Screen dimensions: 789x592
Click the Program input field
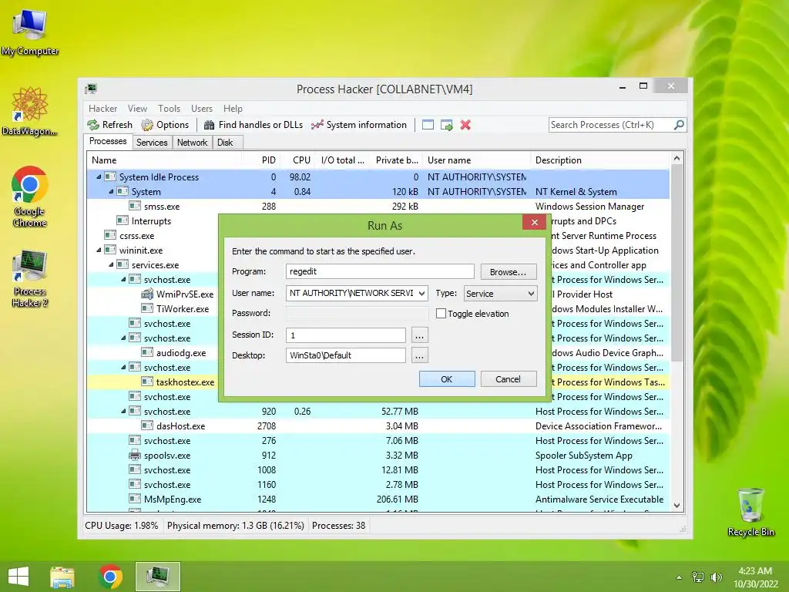380,271
